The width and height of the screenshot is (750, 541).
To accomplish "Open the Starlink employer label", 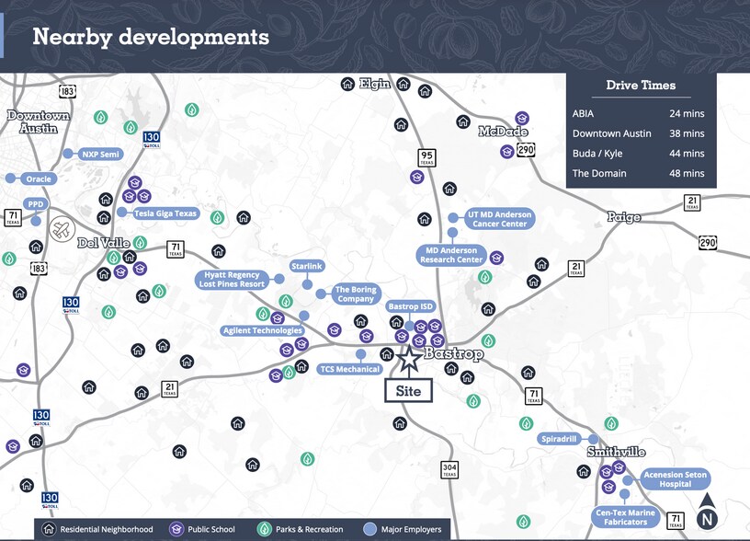I will pyautogui.click(x=307, y=266).
